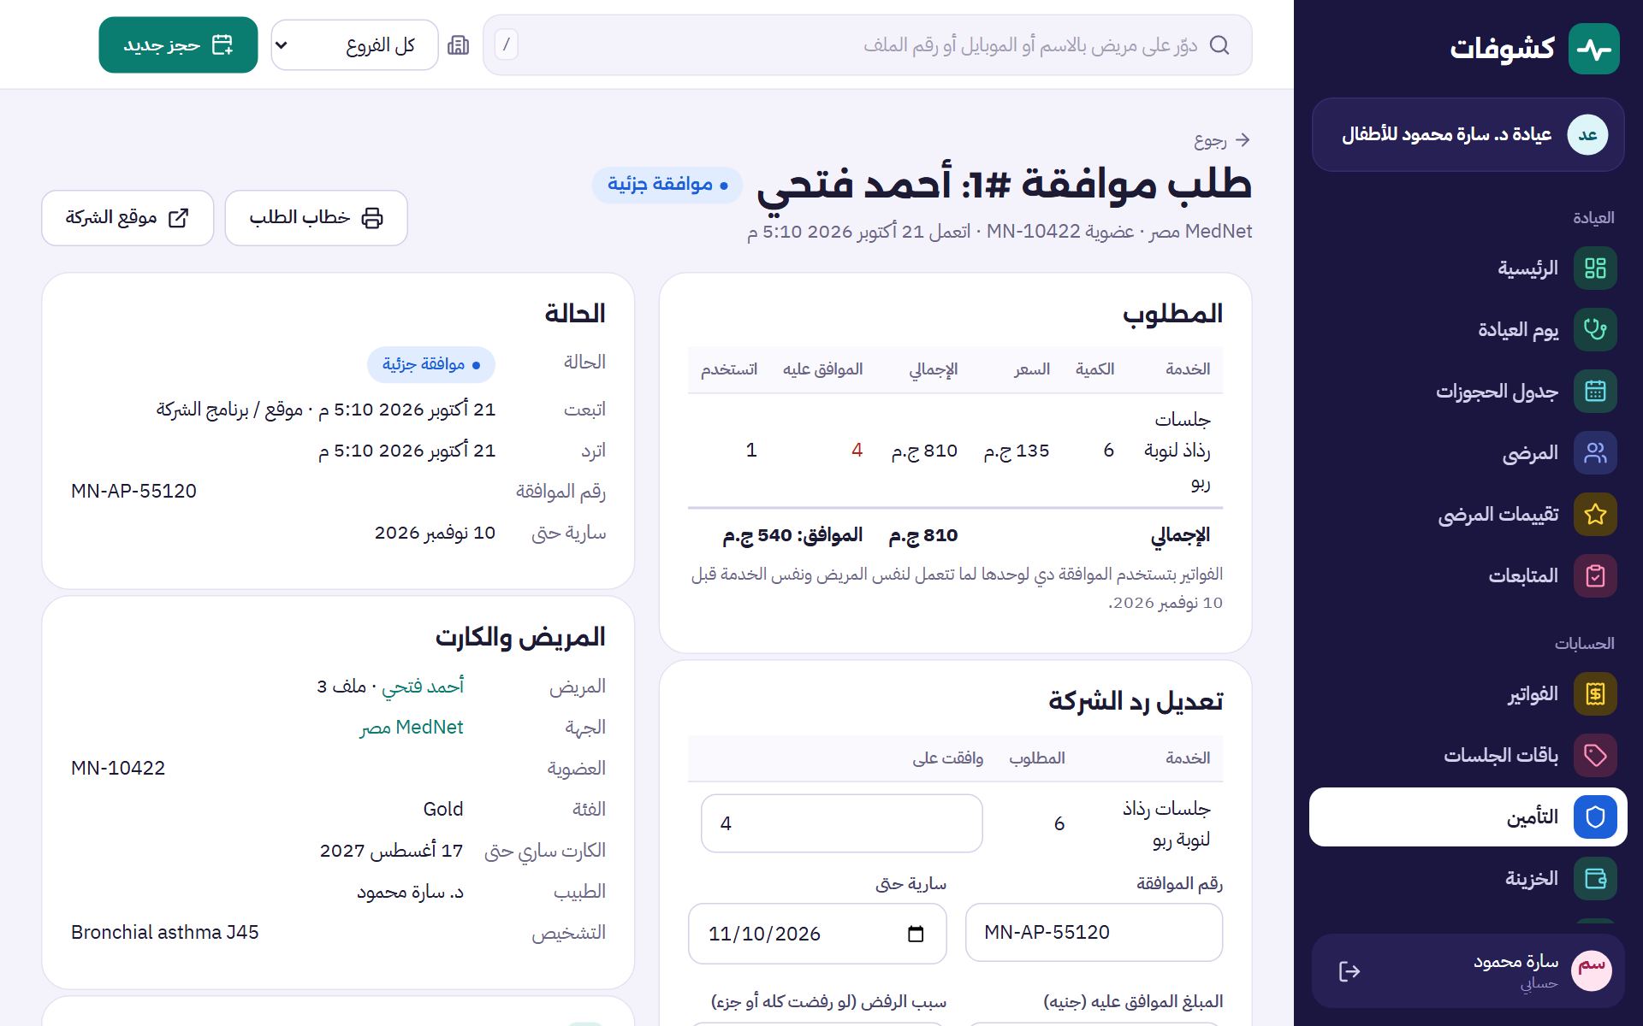
Task: Go back via رجوع link
Action: coord(1223,140)
